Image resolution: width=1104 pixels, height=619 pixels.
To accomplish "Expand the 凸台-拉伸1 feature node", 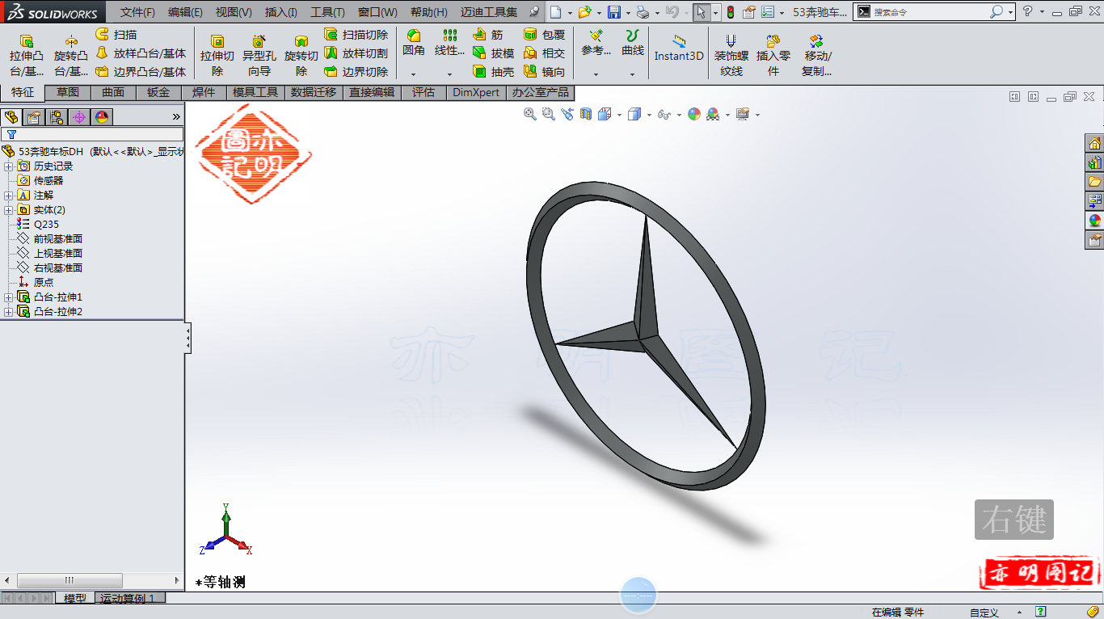I will (x=8, y=297).
